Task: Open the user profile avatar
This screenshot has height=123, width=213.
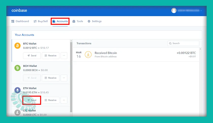Action: click(174, 10)
